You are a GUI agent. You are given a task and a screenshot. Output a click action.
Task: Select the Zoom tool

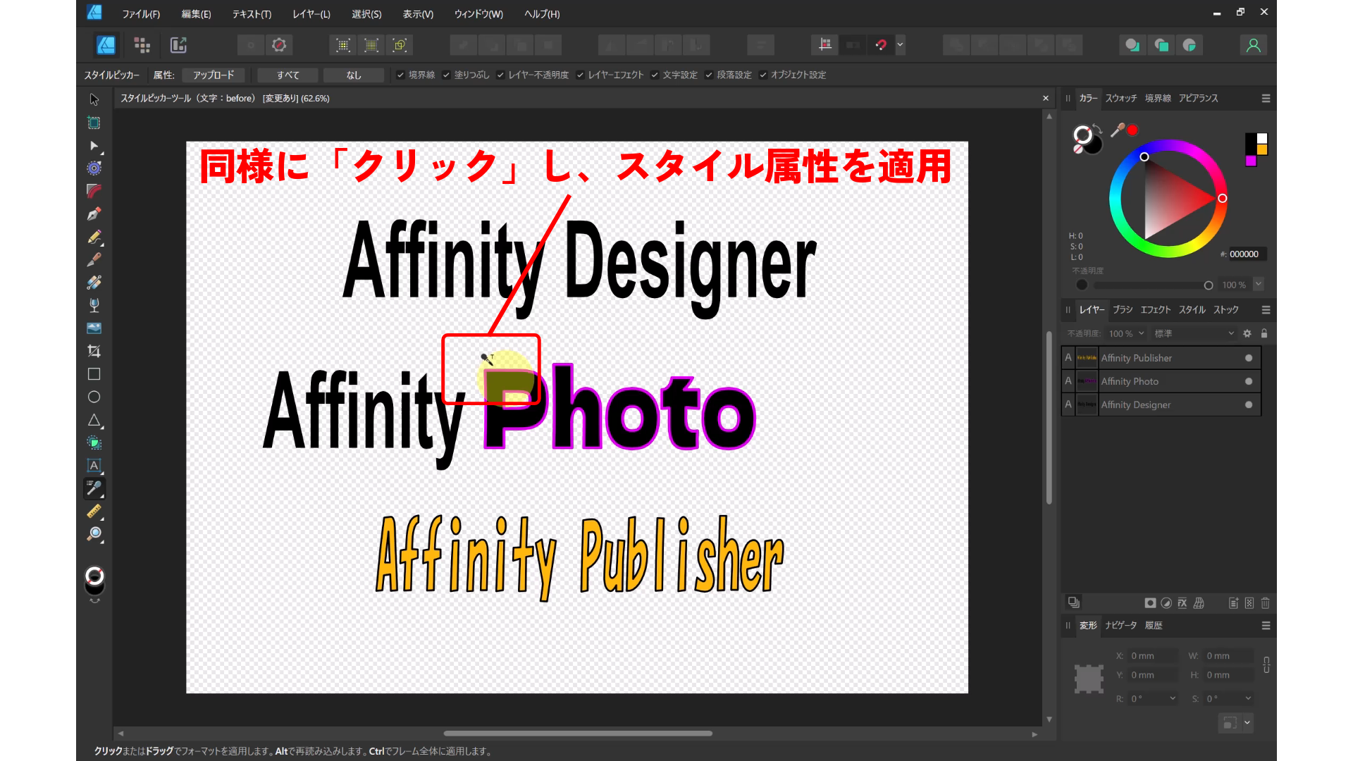(94, 535)
